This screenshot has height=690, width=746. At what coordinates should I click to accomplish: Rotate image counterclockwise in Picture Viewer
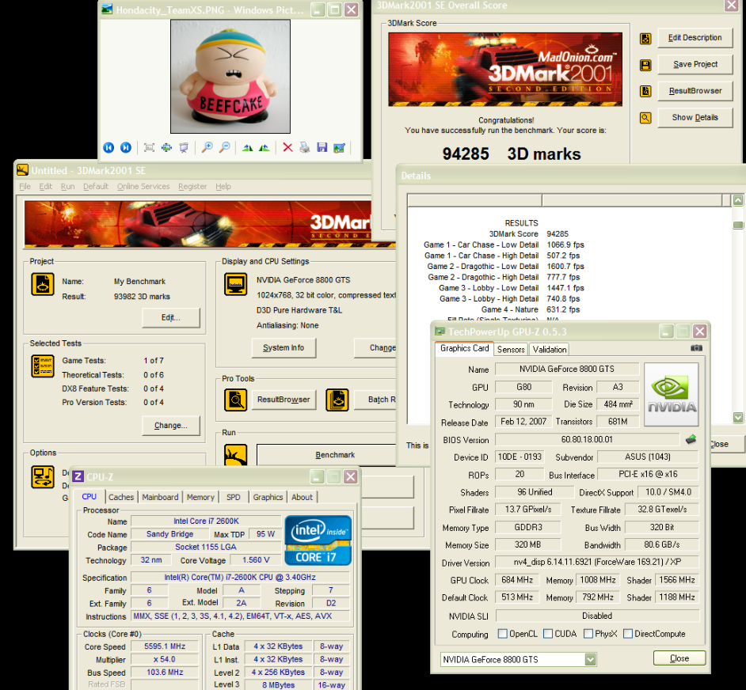[265, 147]
